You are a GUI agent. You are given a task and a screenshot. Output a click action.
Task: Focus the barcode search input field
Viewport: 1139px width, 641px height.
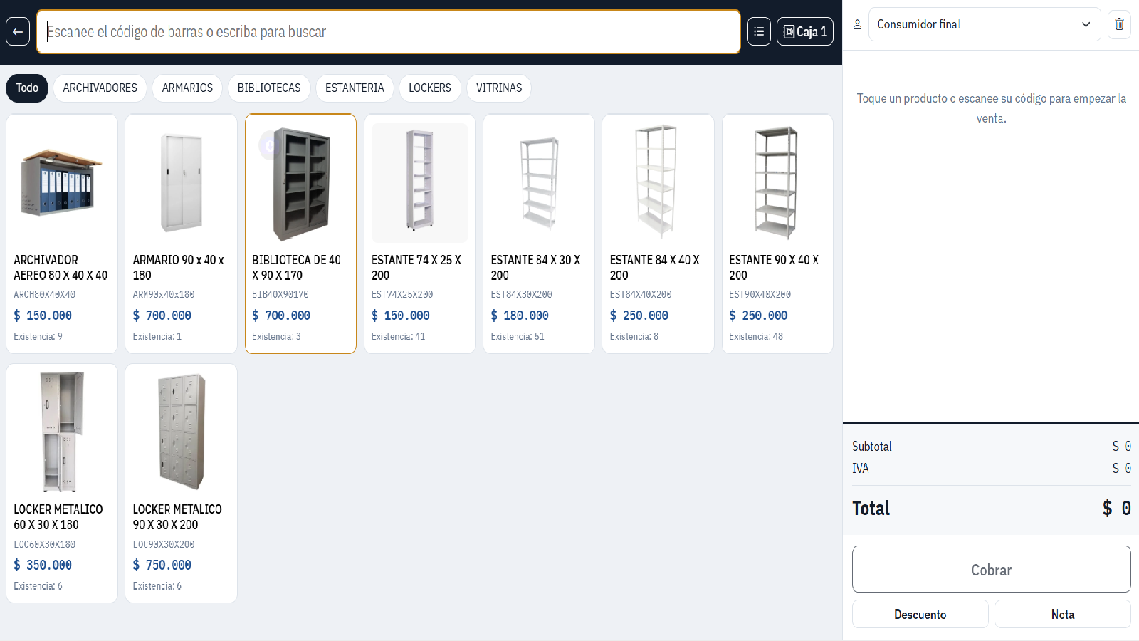(x=389, y=31)
